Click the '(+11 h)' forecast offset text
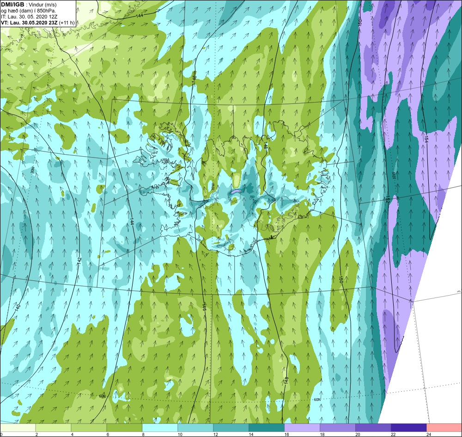Image resolution: width=462 pixels, height=437 pixels. pos(67,22)
